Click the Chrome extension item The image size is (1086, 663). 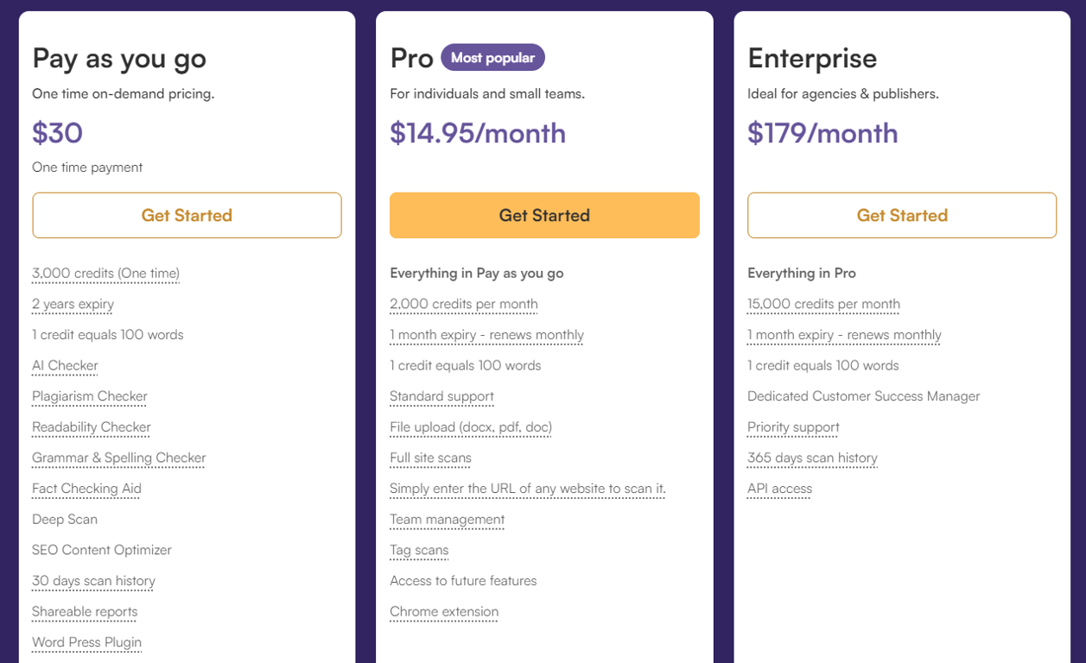click(x=444, y=612)
